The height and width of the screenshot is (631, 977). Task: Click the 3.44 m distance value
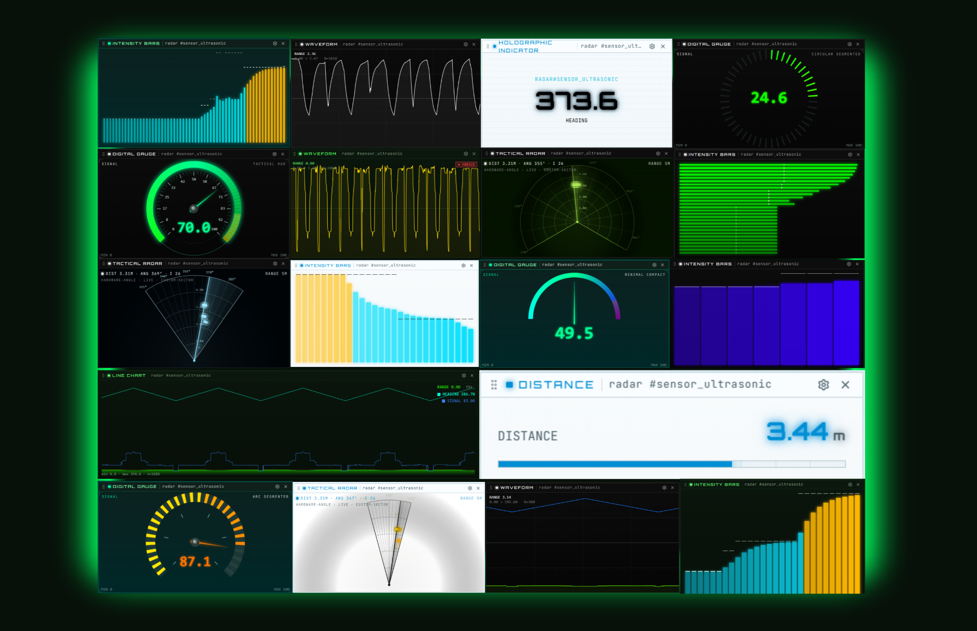(806, 432)
